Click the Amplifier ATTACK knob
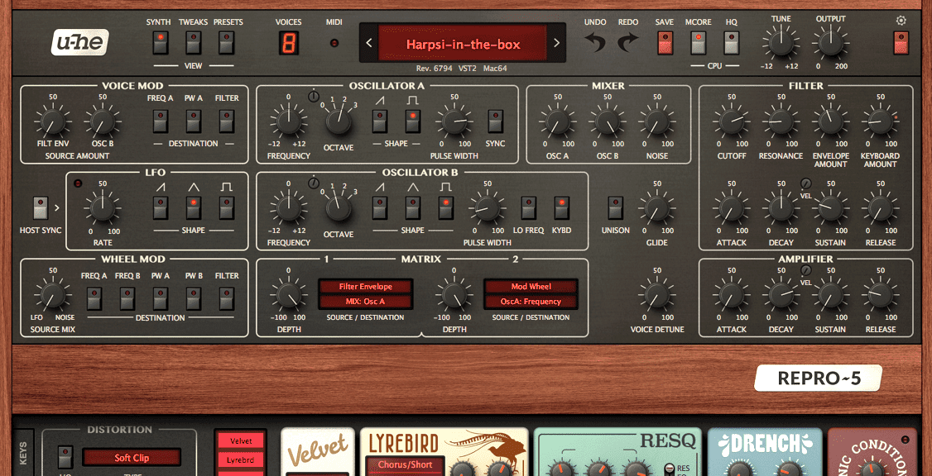 coord(731,295)
